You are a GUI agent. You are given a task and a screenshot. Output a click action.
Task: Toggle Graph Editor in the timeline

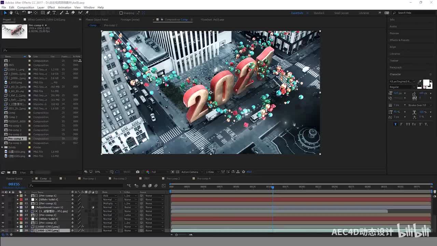pos(164,186)
